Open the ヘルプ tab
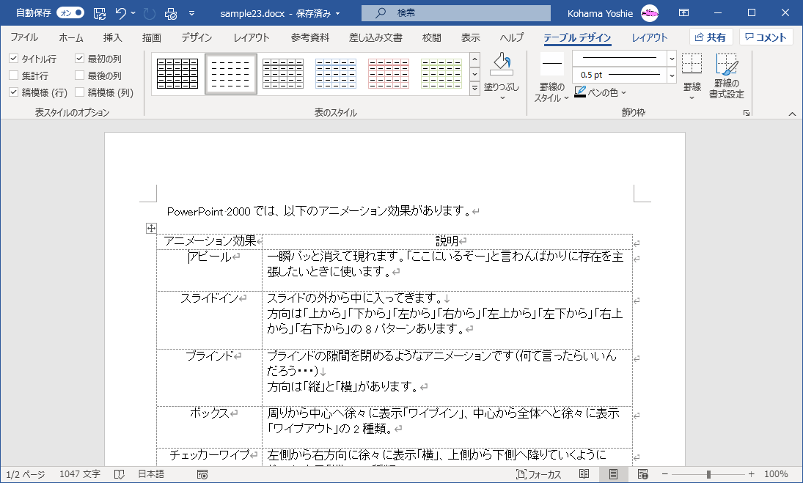The width and height of the screenshot is (803, 483). click(512, 37)
